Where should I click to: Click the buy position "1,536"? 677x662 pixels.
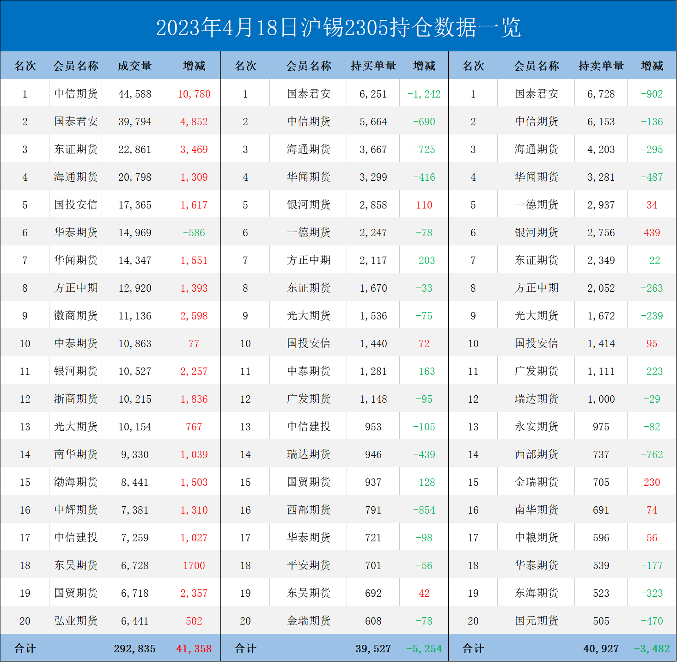click(373, 316)
